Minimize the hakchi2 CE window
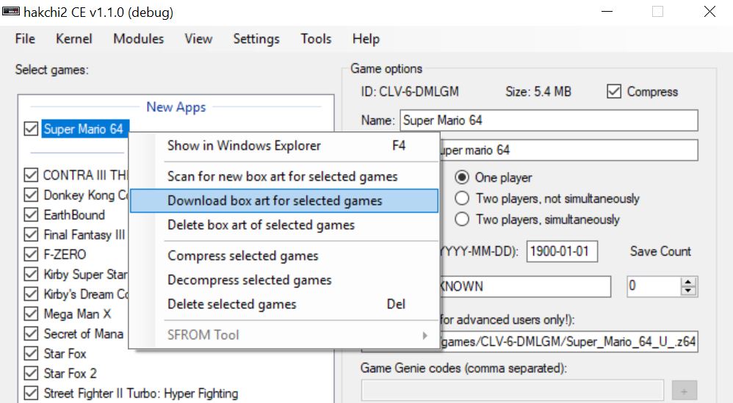Image resolution: width=733 pixels, height=403 pixels. (x=607, y=11)
